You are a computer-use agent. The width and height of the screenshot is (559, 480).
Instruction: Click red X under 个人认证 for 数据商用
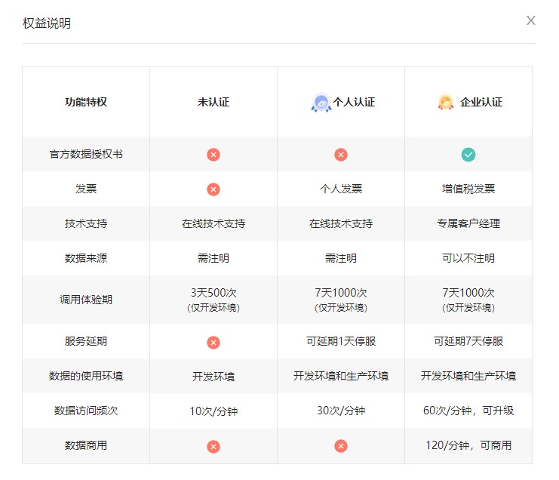click(x=341, y=447)
